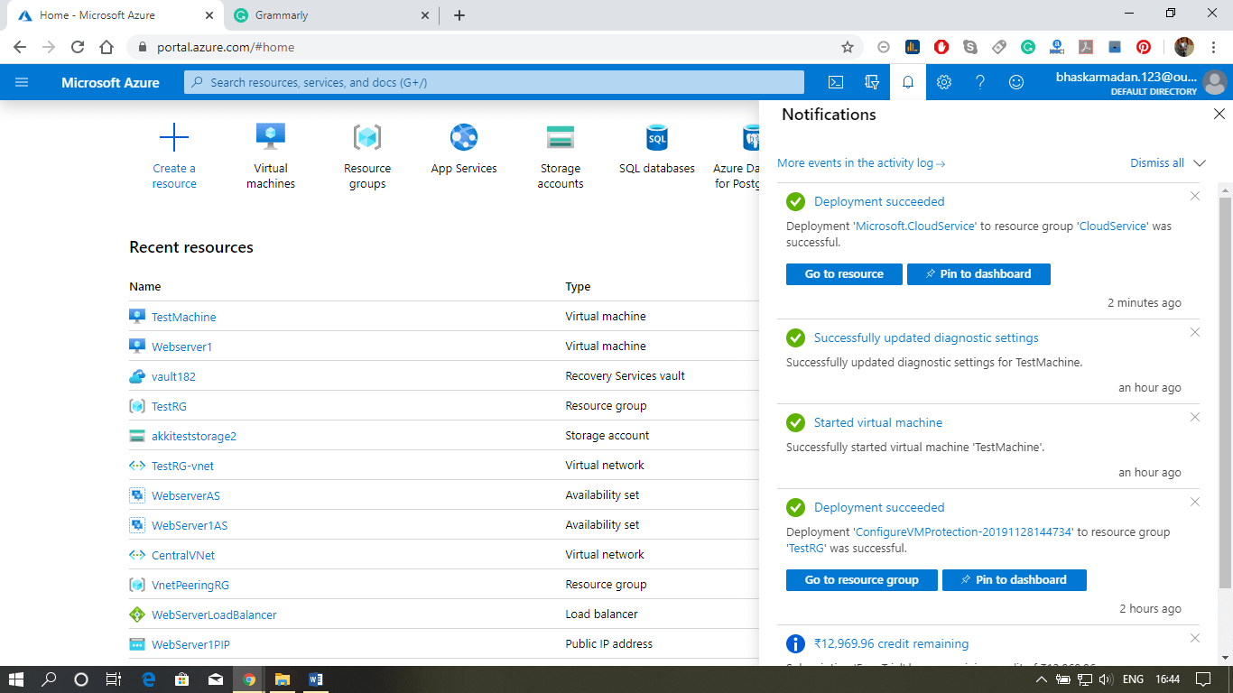Open App Services icon

464,137
